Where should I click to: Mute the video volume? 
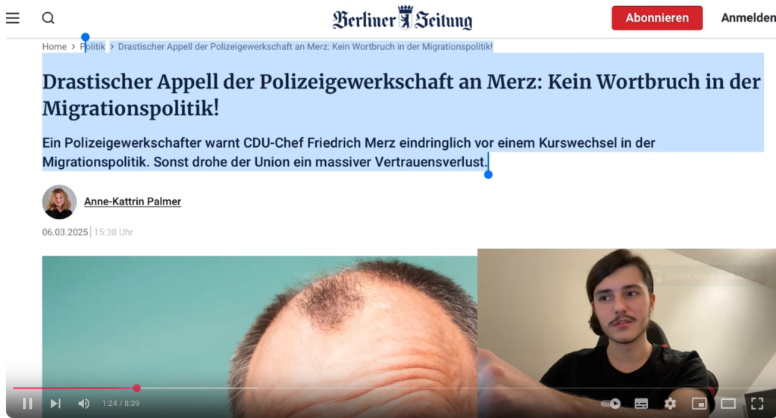83,404
